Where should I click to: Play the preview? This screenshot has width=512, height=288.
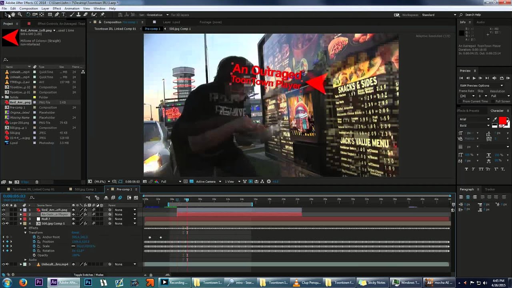[x=474, y=78]
